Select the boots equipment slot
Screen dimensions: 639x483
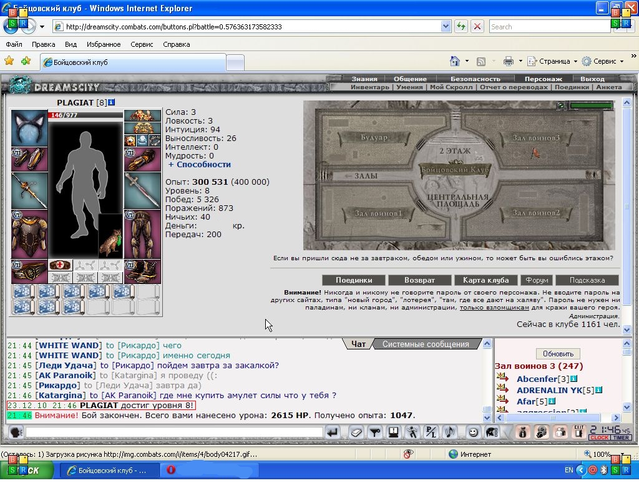pos(142,271)
